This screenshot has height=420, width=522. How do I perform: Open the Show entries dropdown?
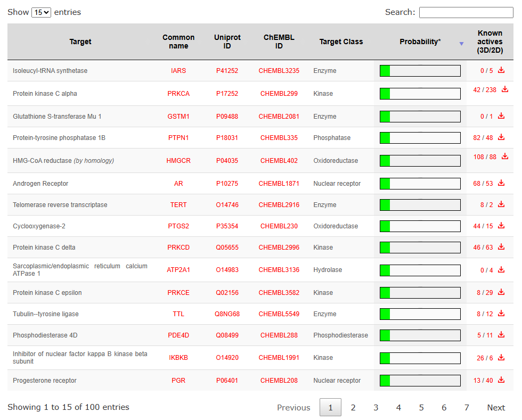point(41,12)
